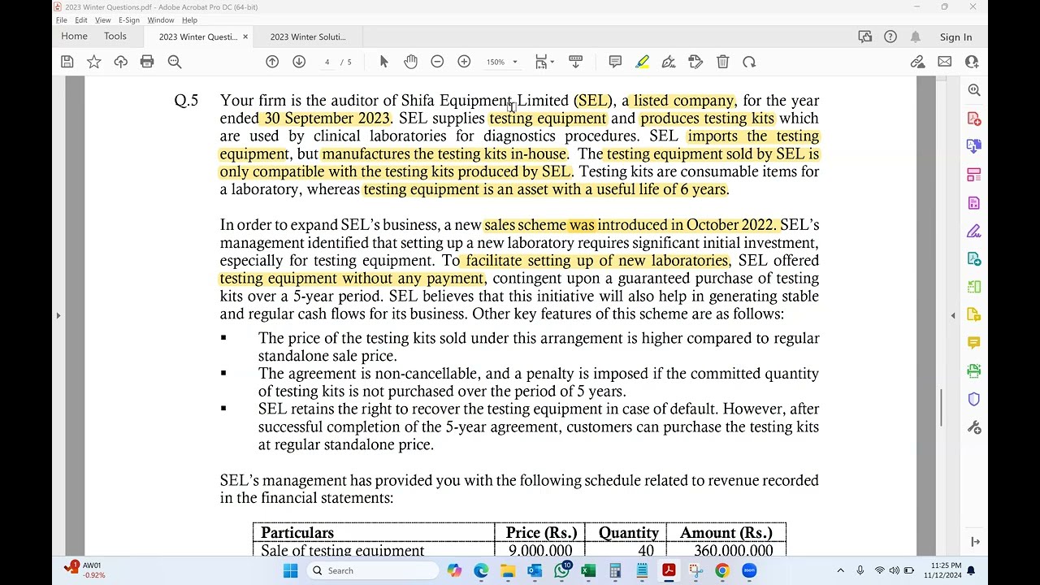Image resolution: width=1040 pixels, height=585 pixels.
Task: Open the Windows Start menu
Action: coord(290,570)
